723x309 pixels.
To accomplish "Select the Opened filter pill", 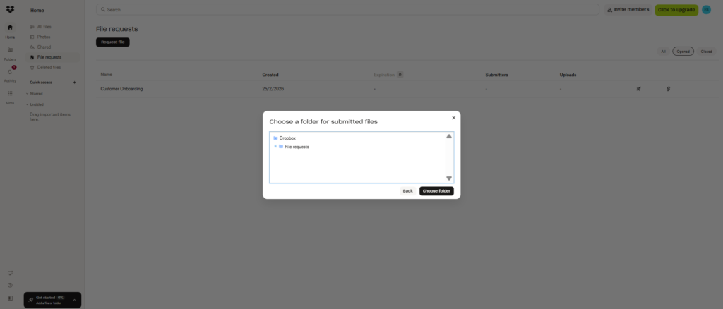I will [683, 51].
